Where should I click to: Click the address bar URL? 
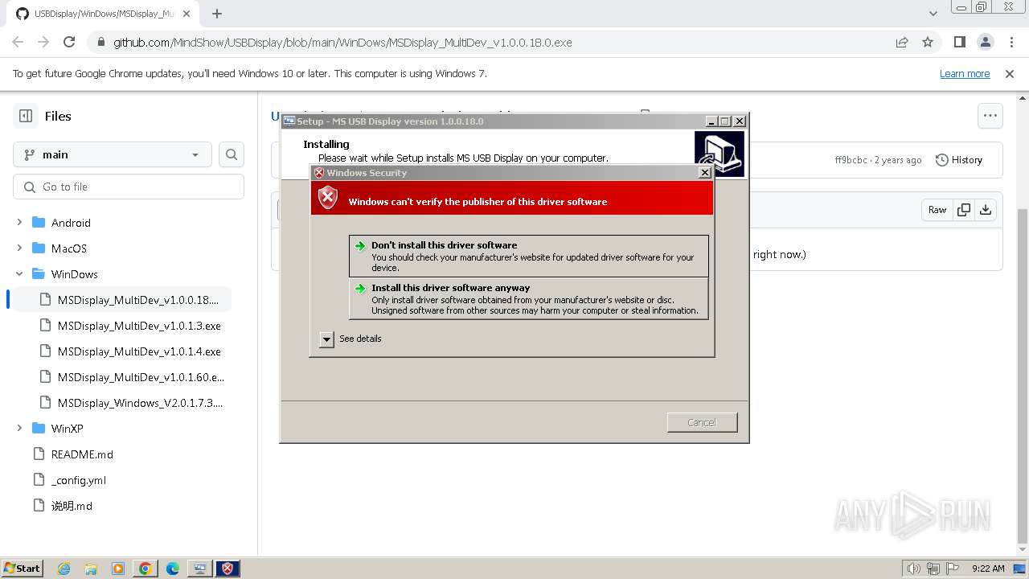tap(342, 43)
